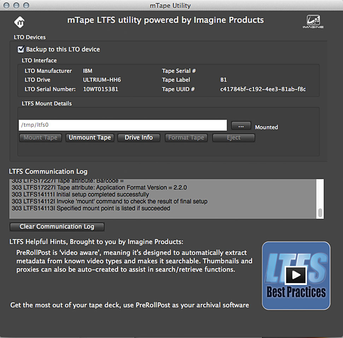This screenshot has width=343, height=338.
Task: Select the Format Tape button
Action: tap(186, 138)
